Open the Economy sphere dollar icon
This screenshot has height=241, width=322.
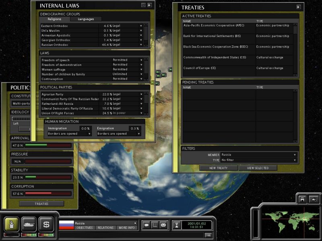[46, 224]
